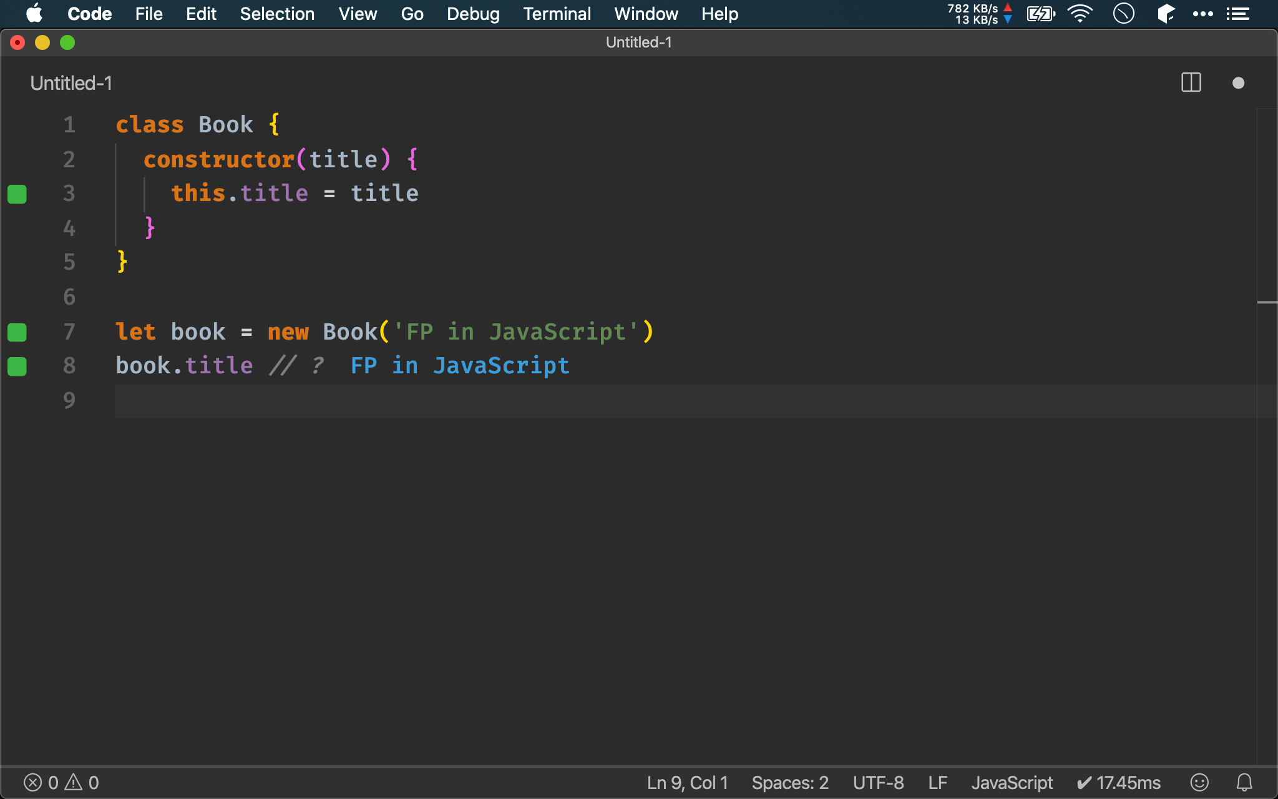This screenshot has height=799, width=1278.
Task: Click the smiley feedback icon
Action: click(1199, 782)
